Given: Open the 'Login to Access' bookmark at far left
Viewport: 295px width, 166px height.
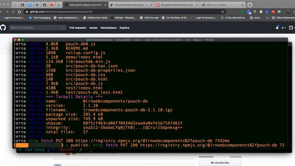Looking at the screenshot, I should click(x=12, y=18).
